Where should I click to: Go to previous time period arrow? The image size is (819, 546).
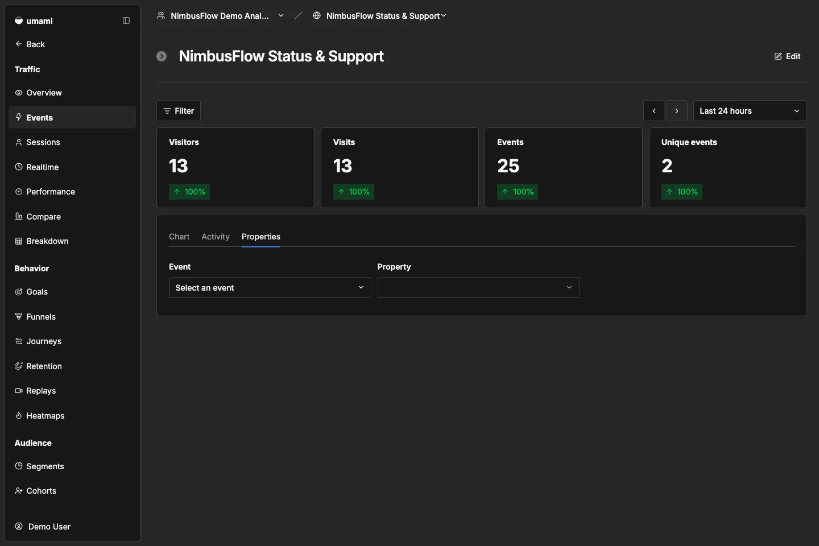click(x=654, y=111)
